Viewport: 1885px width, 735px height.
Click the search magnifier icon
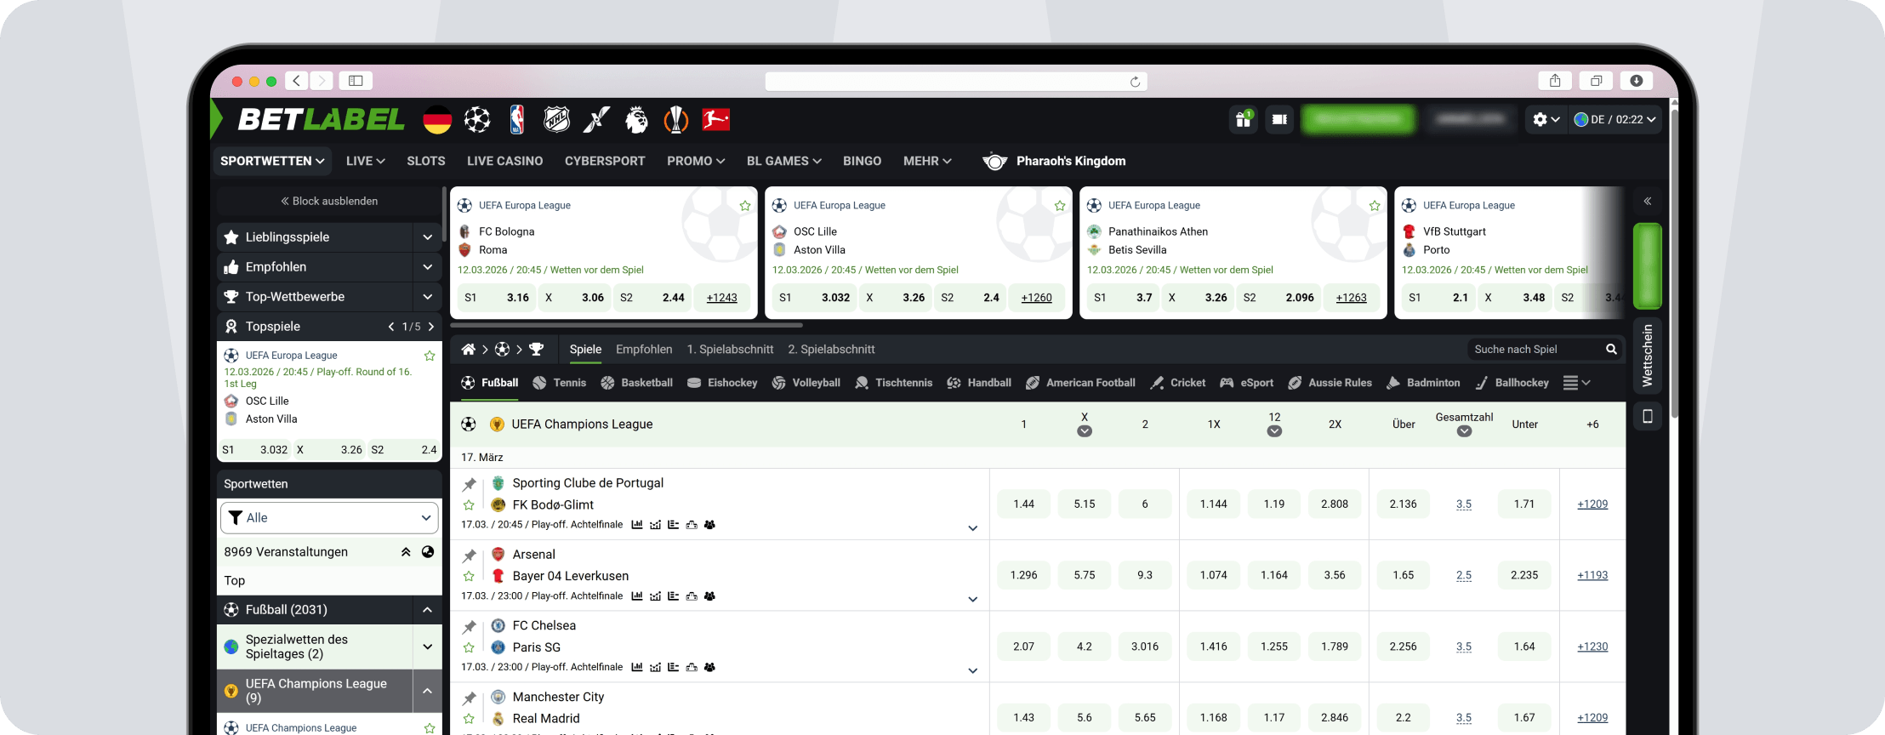1611,350
